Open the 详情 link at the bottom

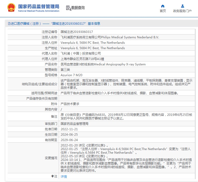tap(64, 177)
